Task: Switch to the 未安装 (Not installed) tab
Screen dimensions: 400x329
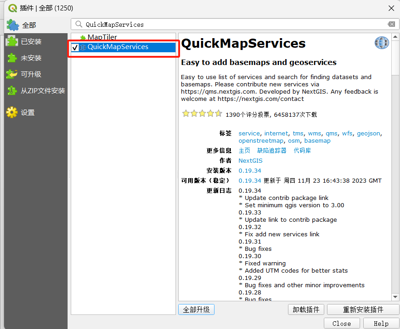Action: (36, 58)
